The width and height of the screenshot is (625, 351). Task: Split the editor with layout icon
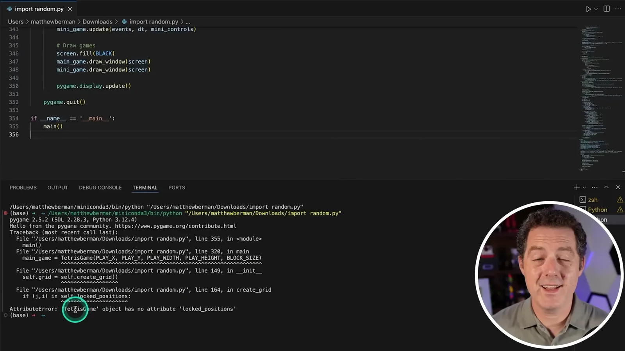607,9
